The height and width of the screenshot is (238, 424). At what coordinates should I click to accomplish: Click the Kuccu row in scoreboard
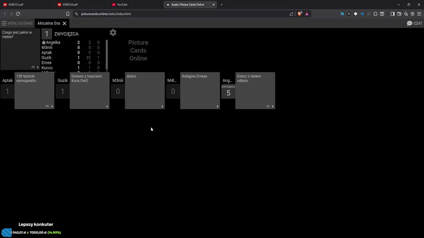pos(71,68)
